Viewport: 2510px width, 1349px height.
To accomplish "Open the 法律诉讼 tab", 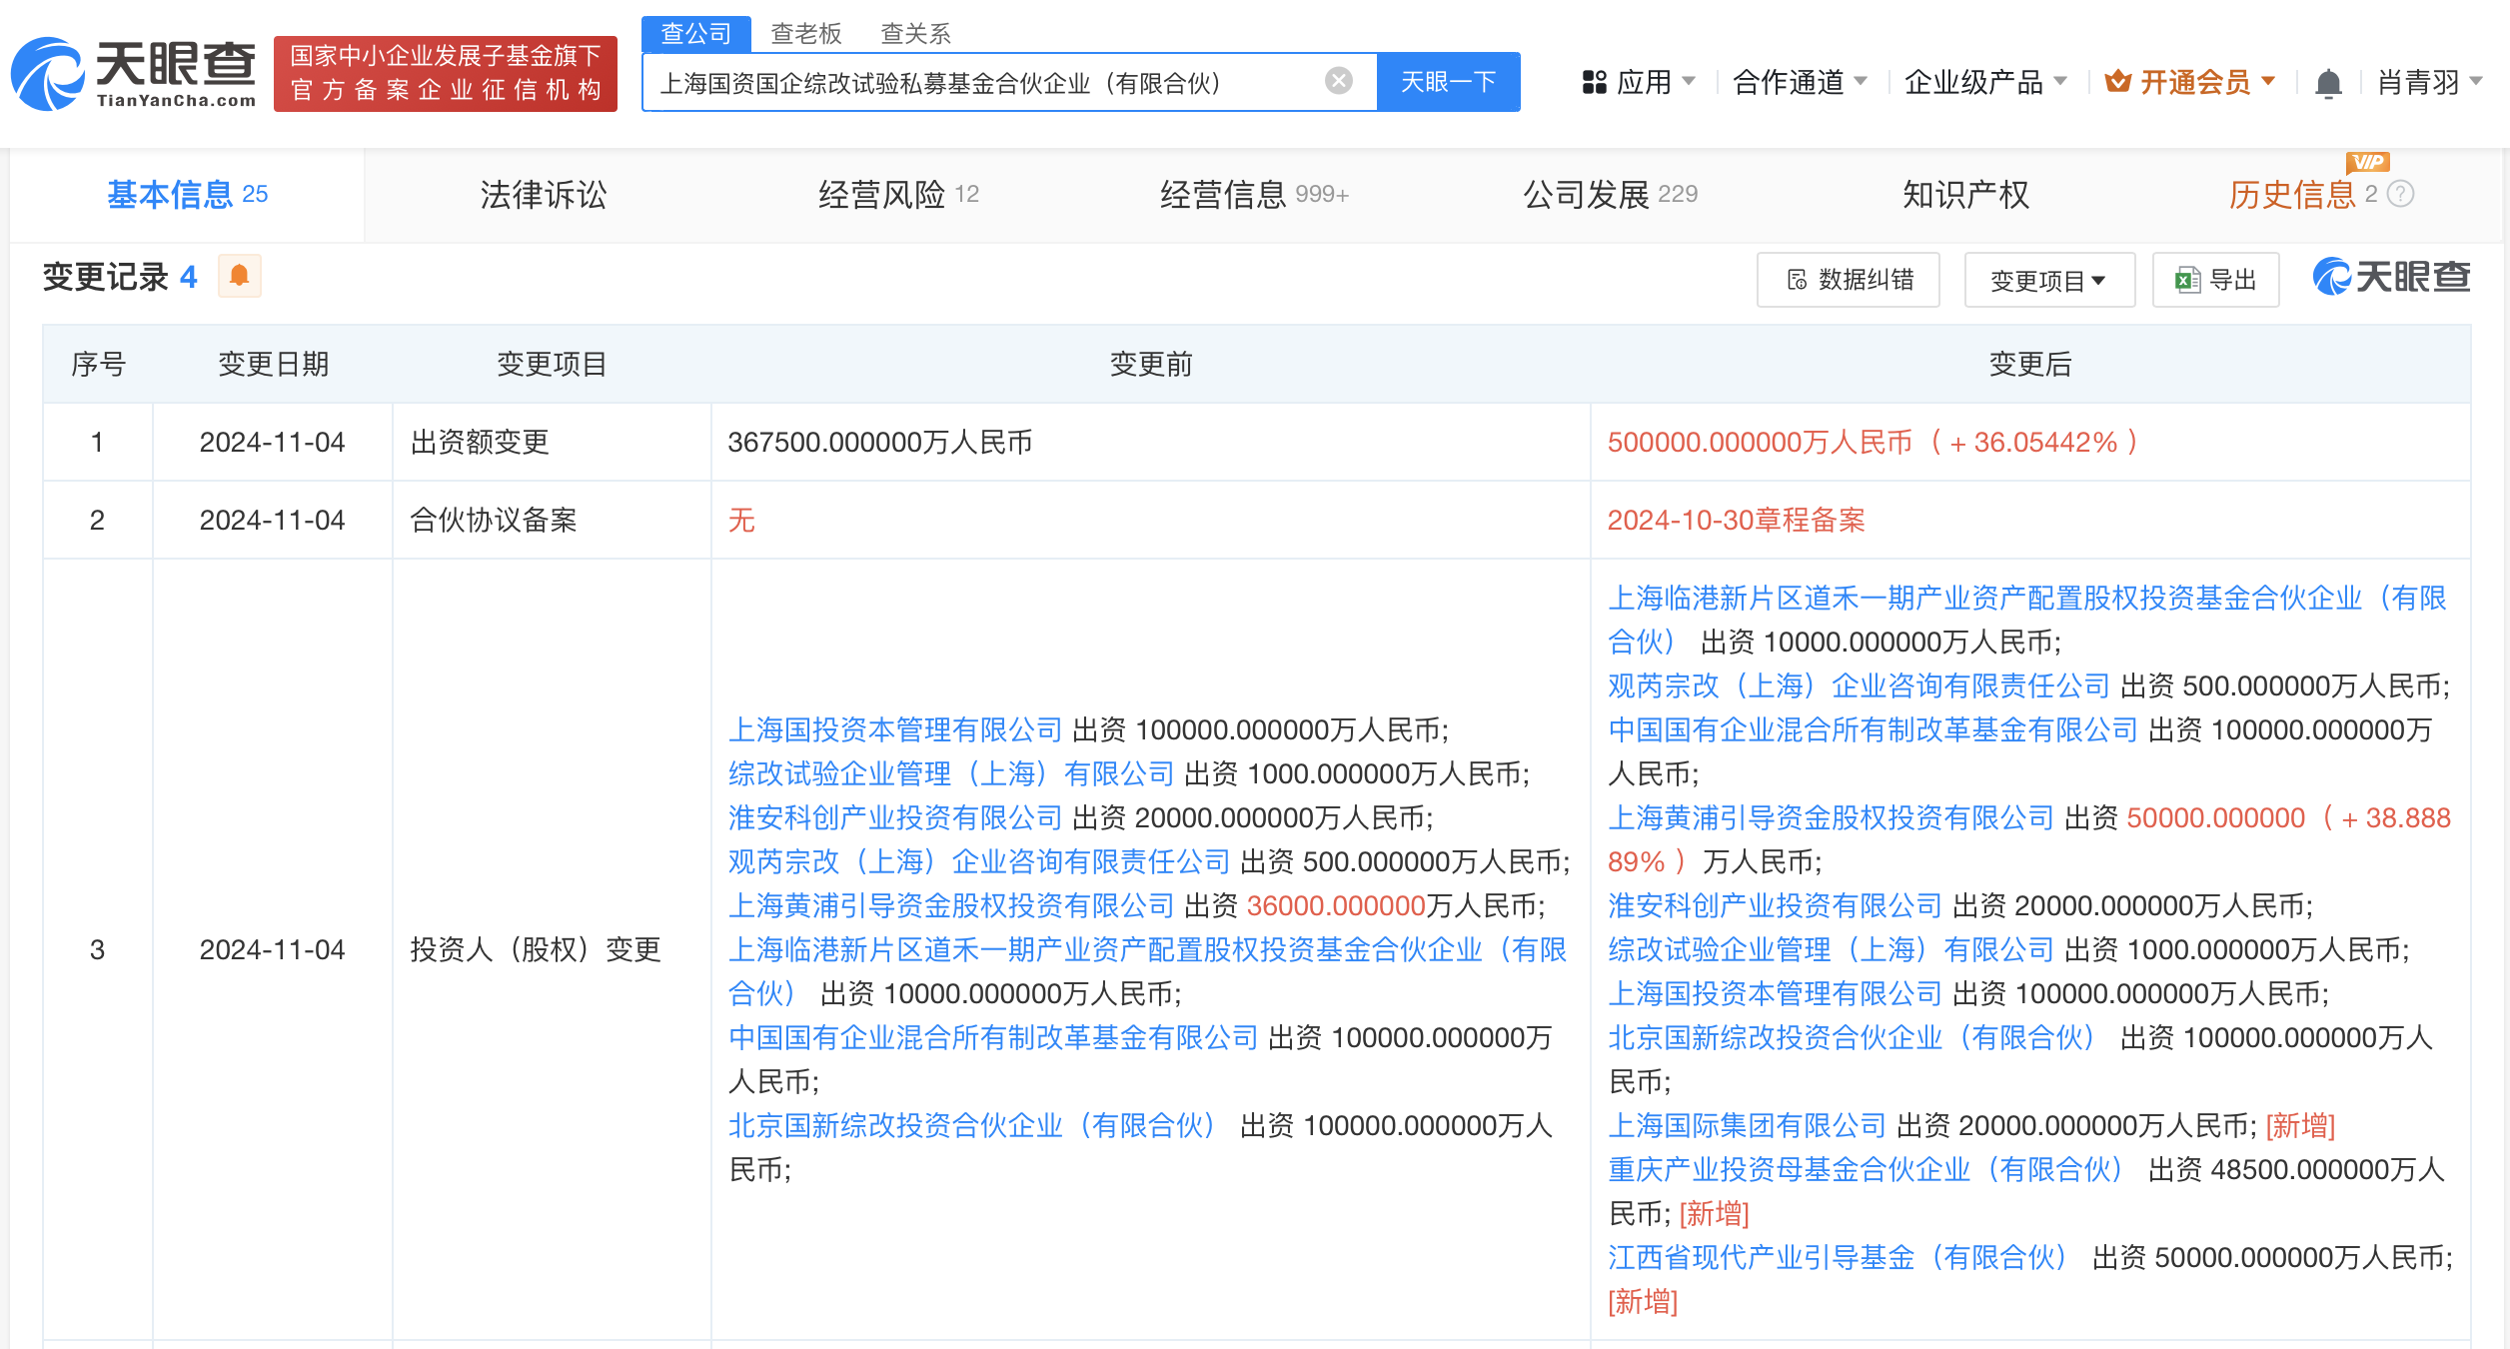I will pos(543,195).
